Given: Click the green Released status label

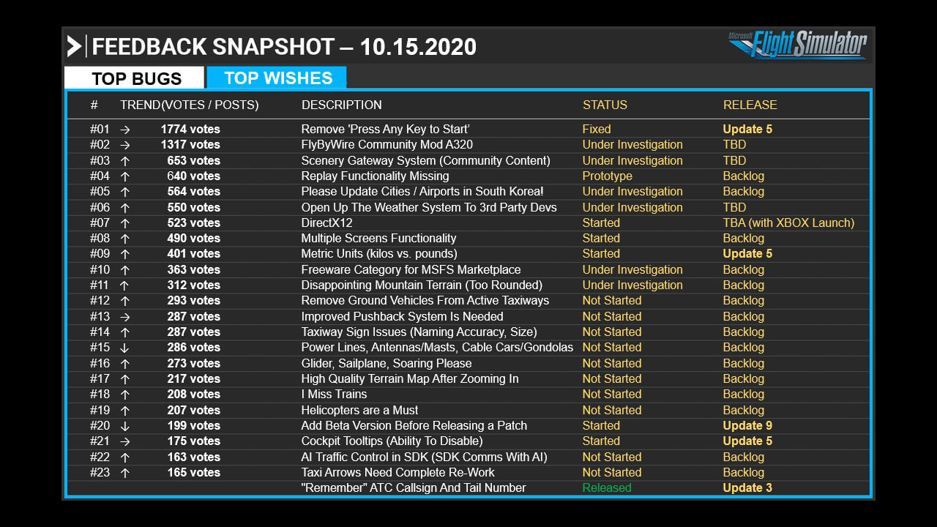Looking at the screenshot, I should [607, 488].
